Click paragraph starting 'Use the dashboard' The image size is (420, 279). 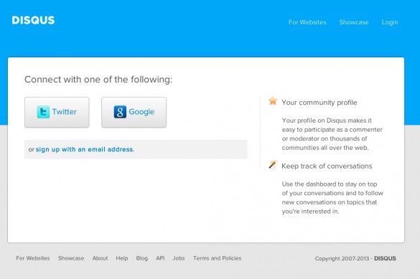tap(332, 198)
